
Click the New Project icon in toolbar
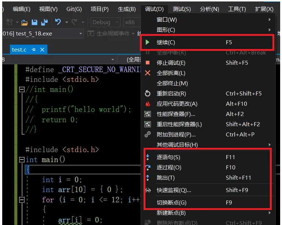[x=9, y=22]
